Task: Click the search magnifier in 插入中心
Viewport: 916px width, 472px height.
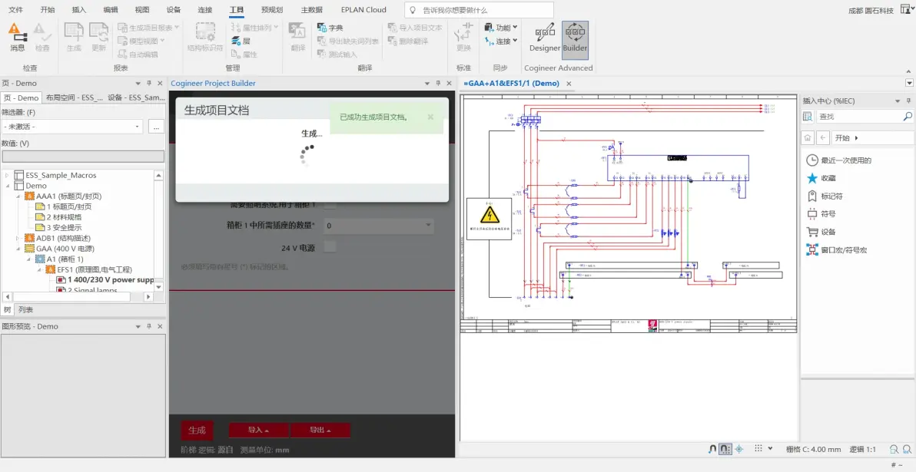Action: [908, 117]
